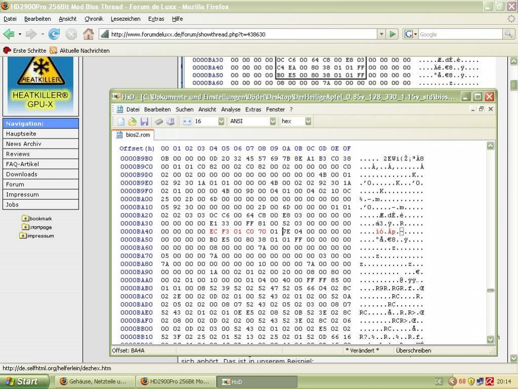Screen dimensions: 518x389
Task: Click the bios2.rom tab file icon
Action: pyautogui.click(x=119, y=134)
